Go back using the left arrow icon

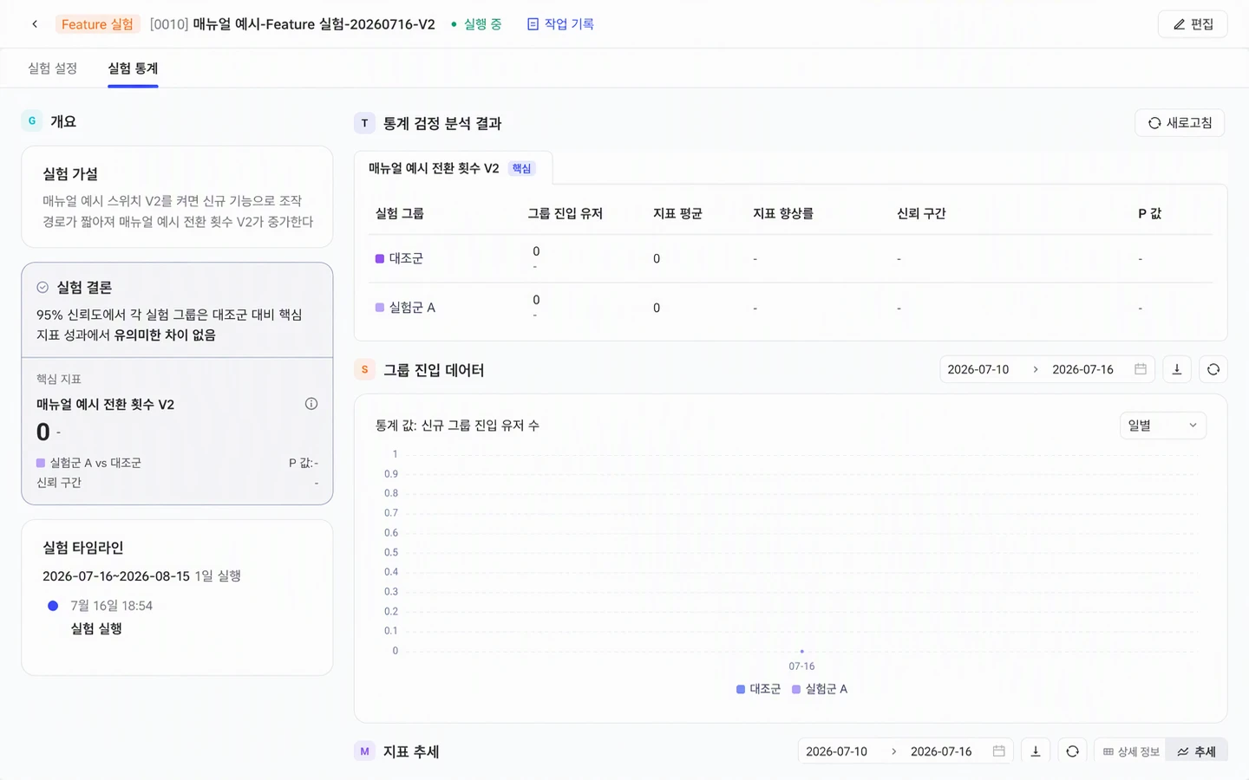35,24
